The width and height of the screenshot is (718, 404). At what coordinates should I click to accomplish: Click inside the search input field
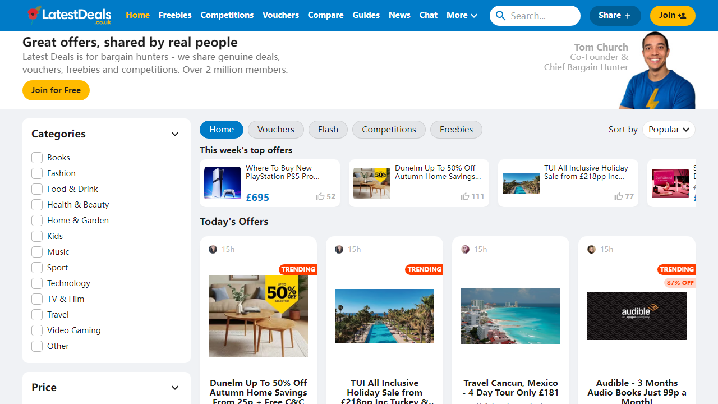pos(538,15)
